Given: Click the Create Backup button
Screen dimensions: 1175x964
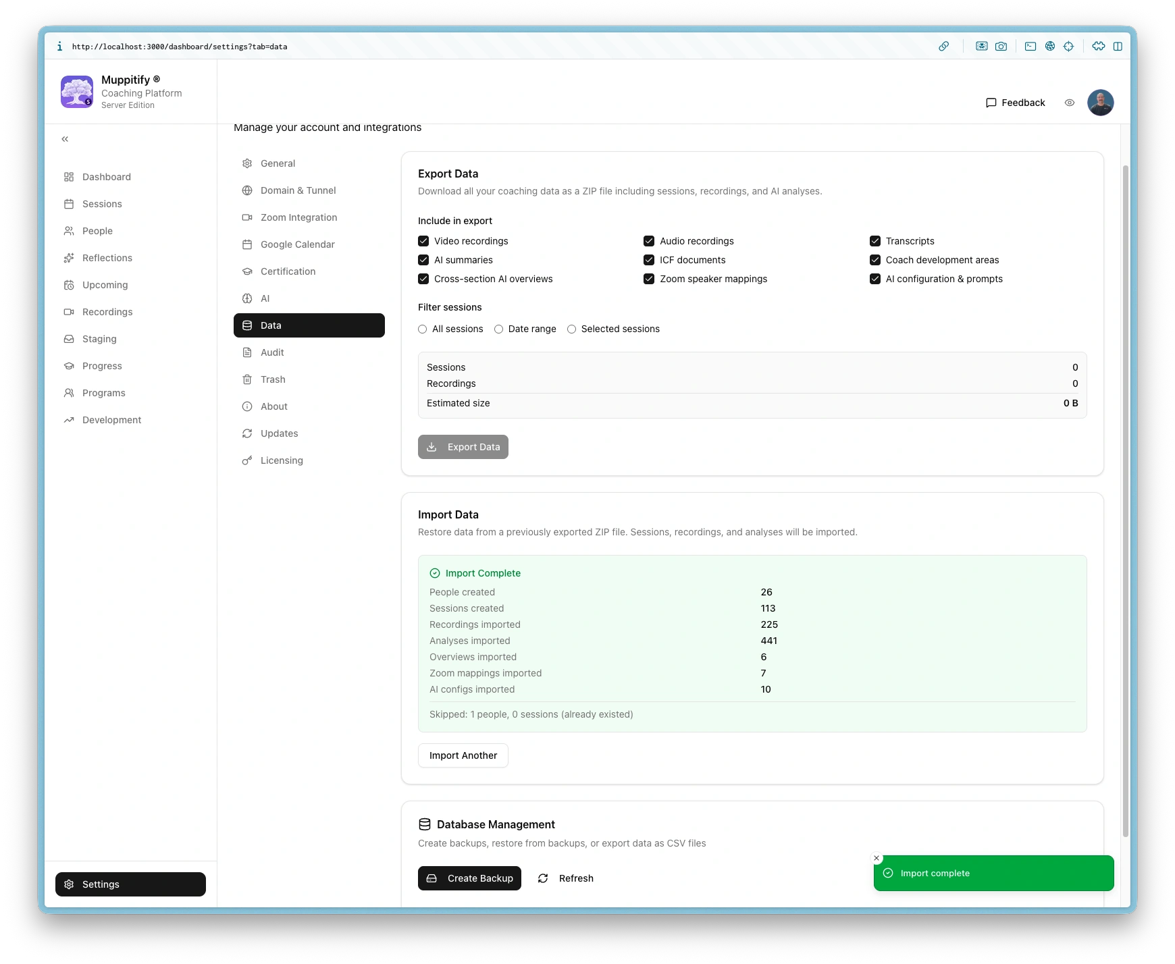Looking at the screenshot, I should [x=469, y=878].
